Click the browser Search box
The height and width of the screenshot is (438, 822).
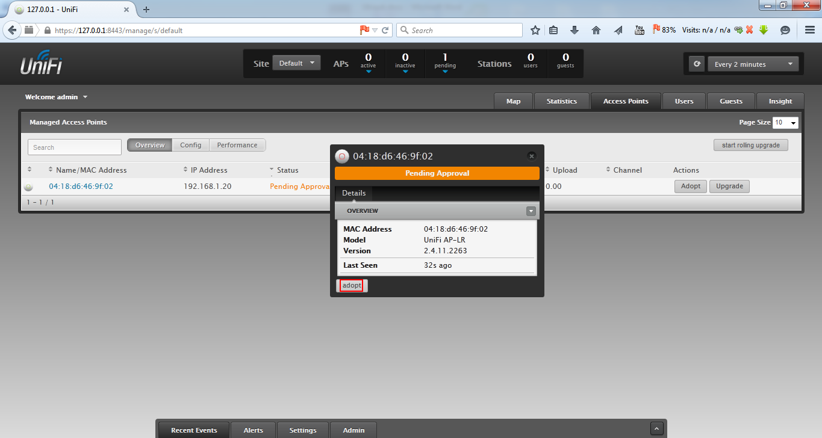[x=459, y=30]
